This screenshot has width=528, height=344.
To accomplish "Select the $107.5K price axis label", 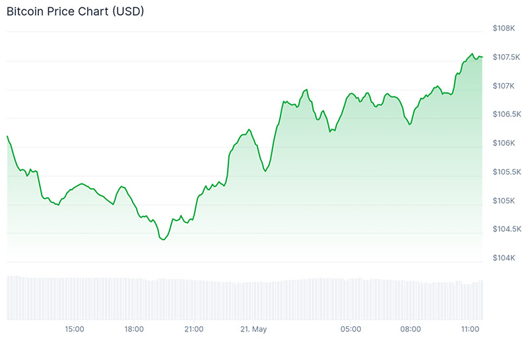I will 506,57.
